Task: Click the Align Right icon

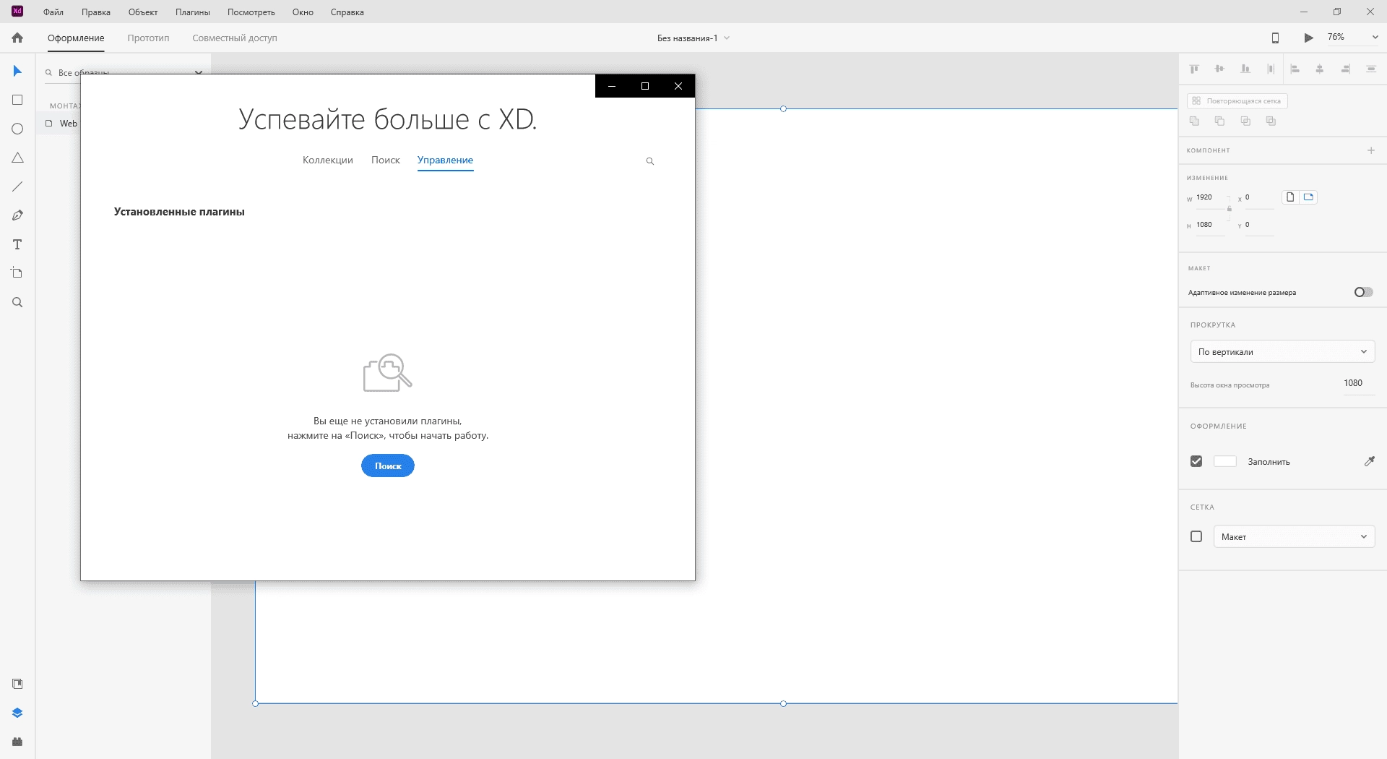Action: click(x=1345, y=69)
